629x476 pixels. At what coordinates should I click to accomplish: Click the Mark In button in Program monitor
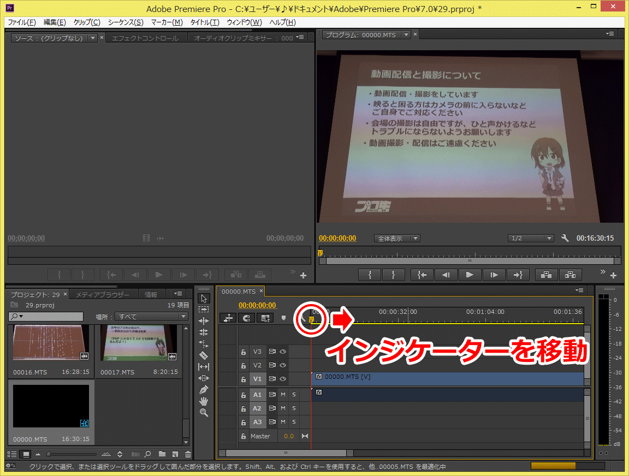370,275
